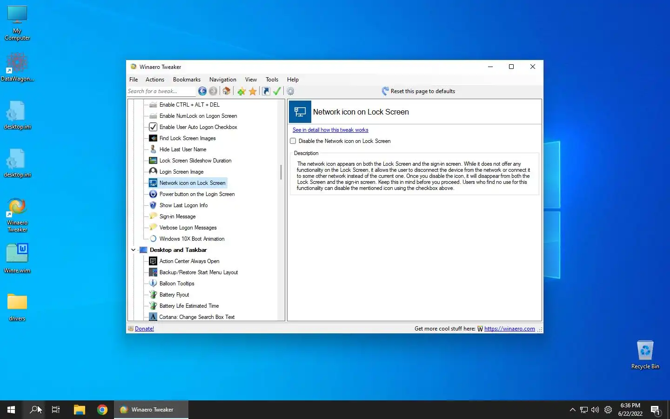Click the volume icon in system tray
The height and width of the screenshot is (419, 670).
(595, 410)
